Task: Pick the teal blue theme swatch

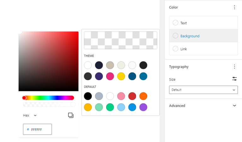Action: point(143,76)
